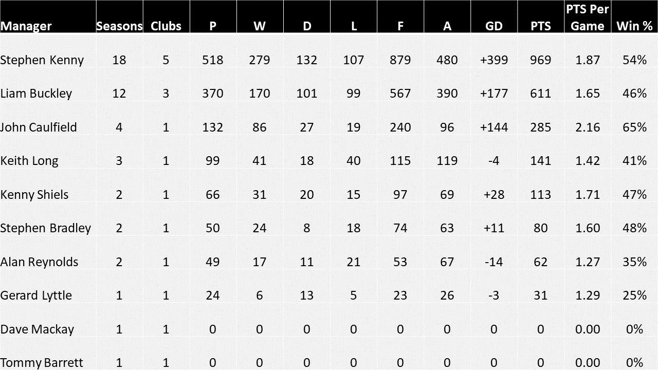This screenshot has width=658, height=370.
Task: Click the Dave Mackay name cell
Action: (37, 329)
